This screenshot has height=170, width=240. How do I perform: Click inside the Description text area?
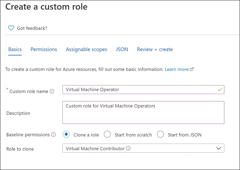click(x=143, y=112)
